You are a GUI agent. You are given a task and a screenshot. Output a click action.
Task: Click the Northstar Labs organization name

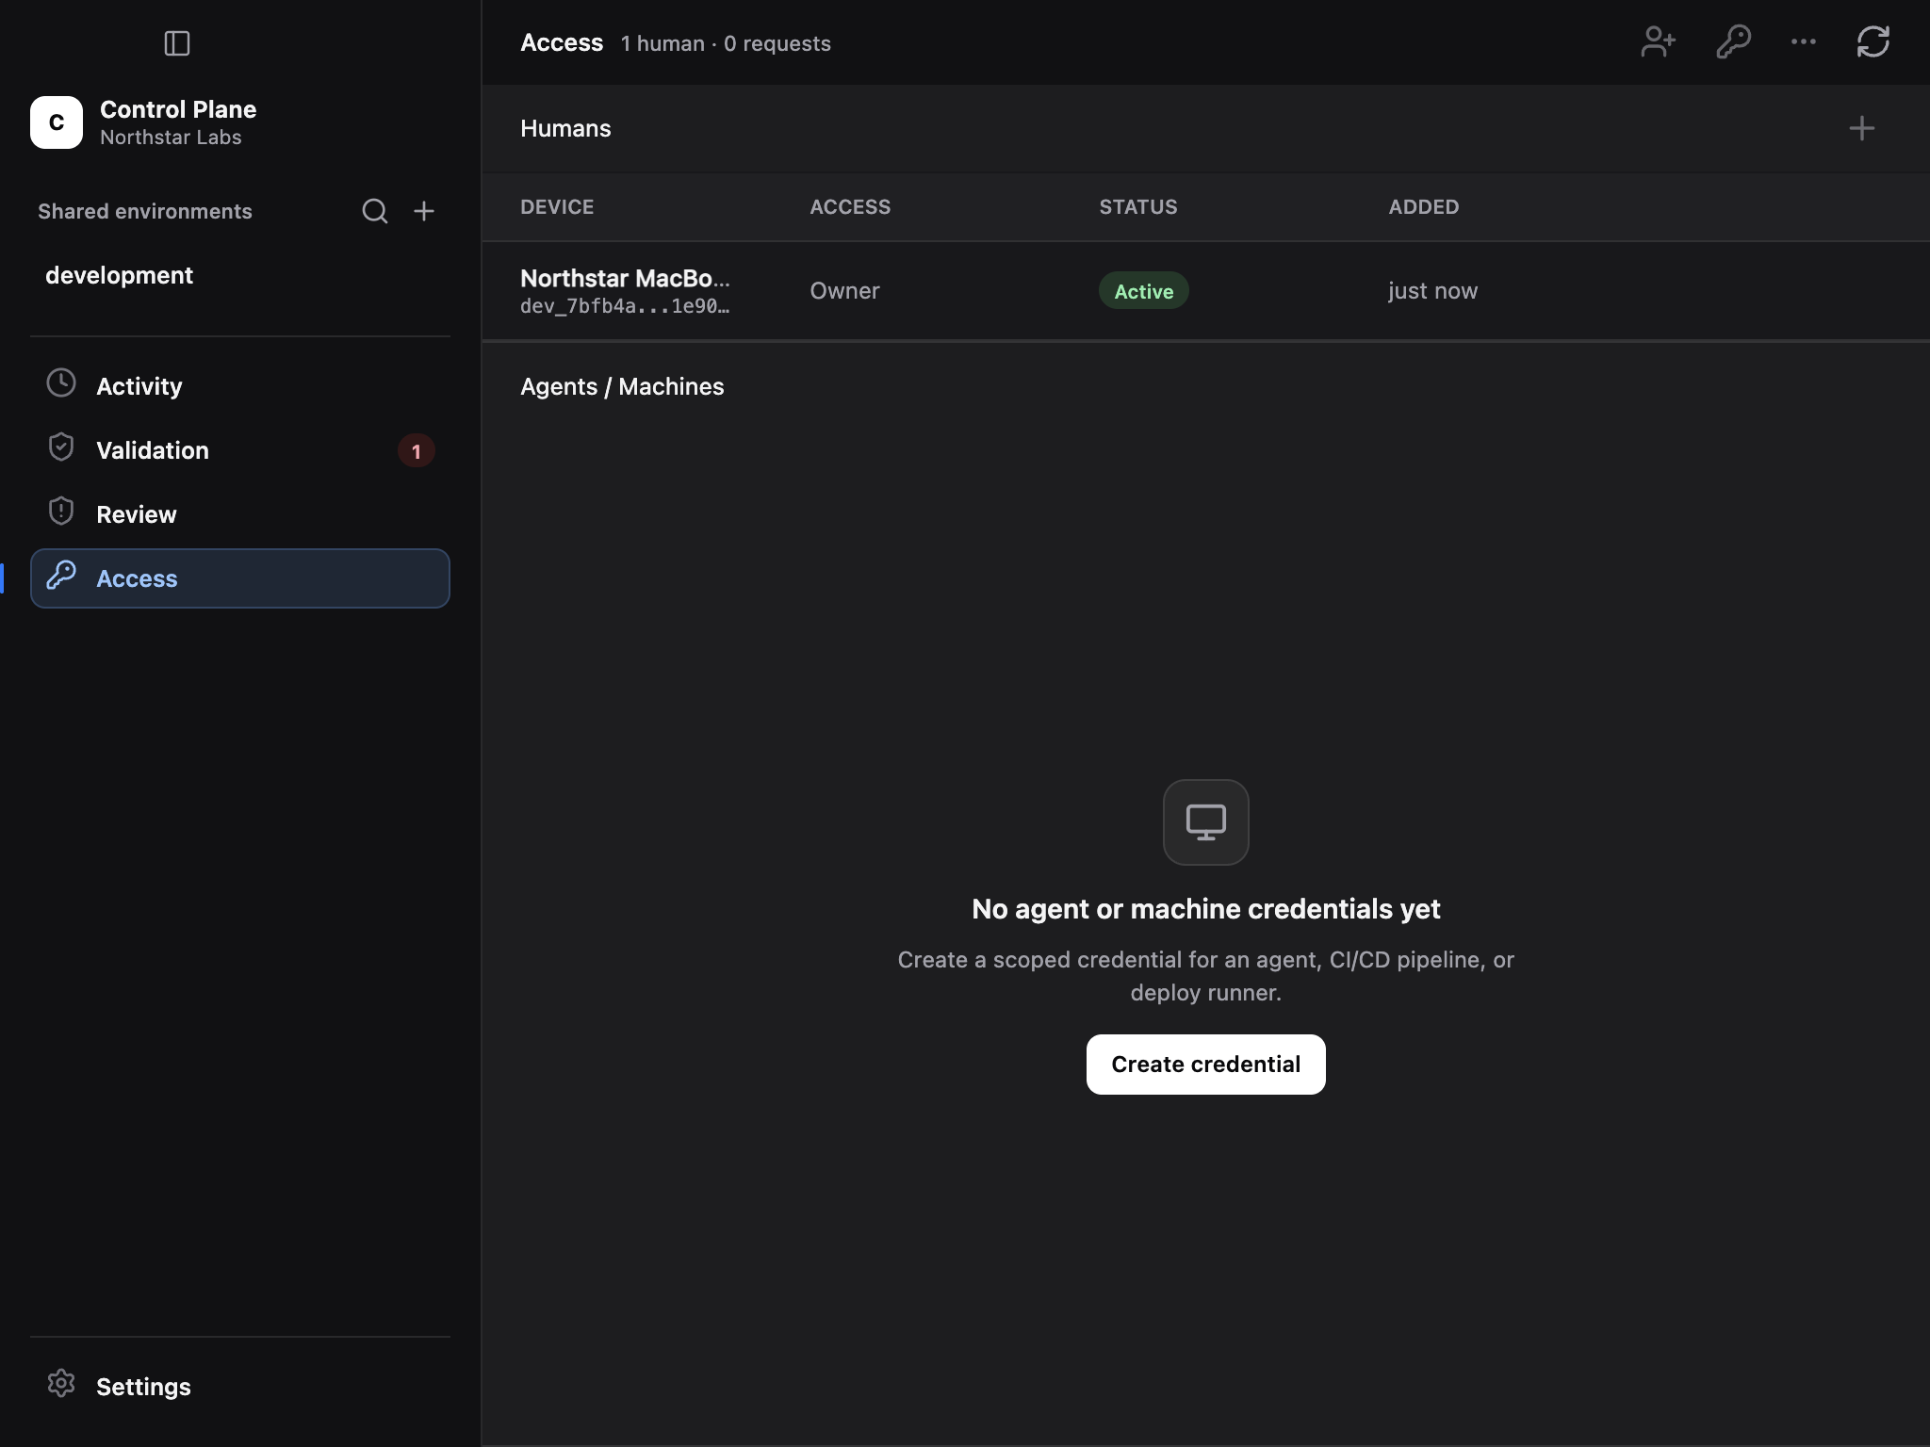[x=171, y=138]
